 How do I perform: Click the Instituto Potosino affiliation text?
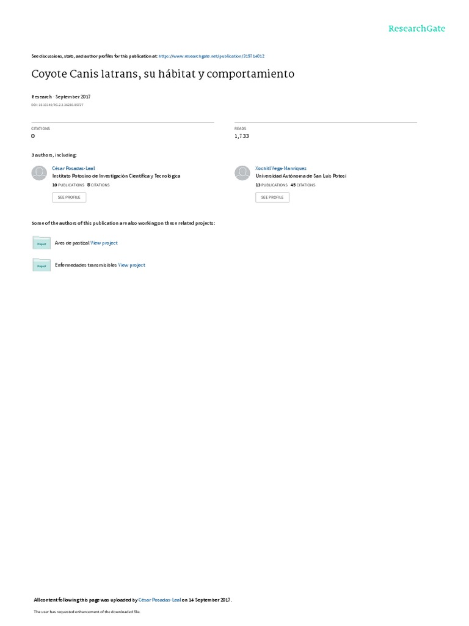coord(116,176)
